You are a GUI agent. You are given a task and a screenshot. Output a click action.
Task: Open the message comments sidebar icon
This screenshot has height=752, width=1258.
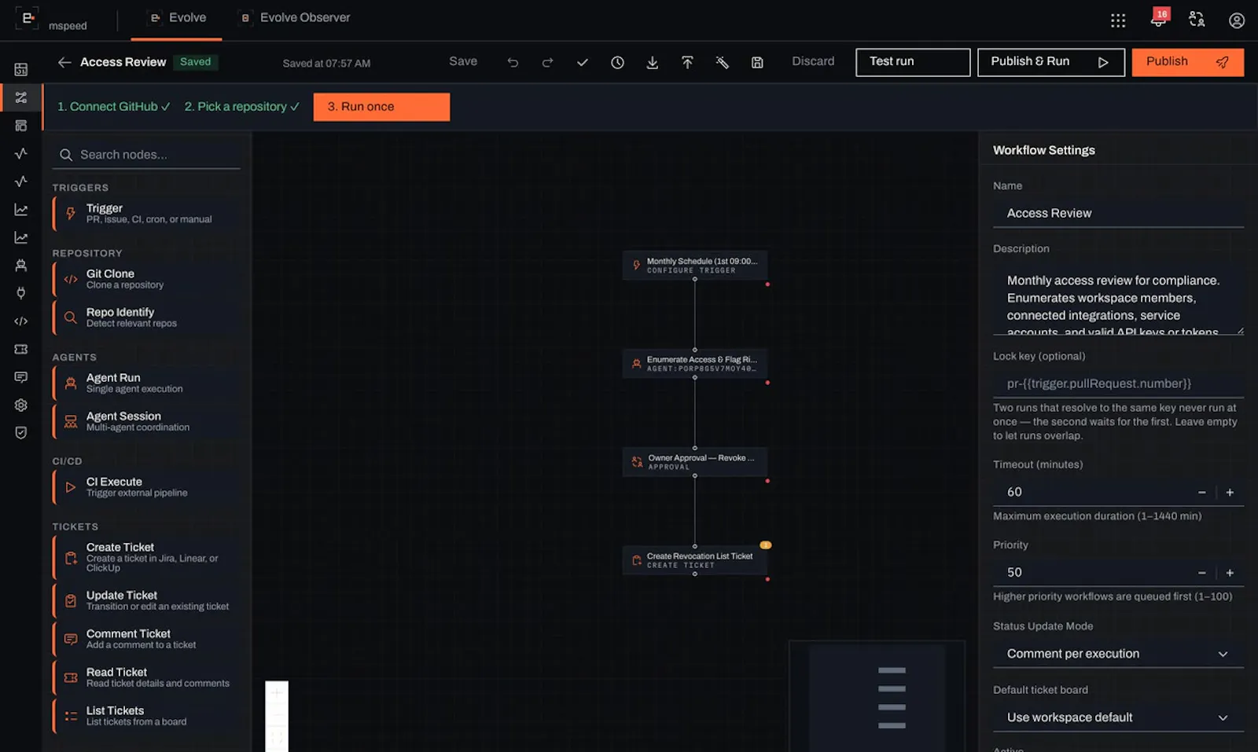click(21, 377)
